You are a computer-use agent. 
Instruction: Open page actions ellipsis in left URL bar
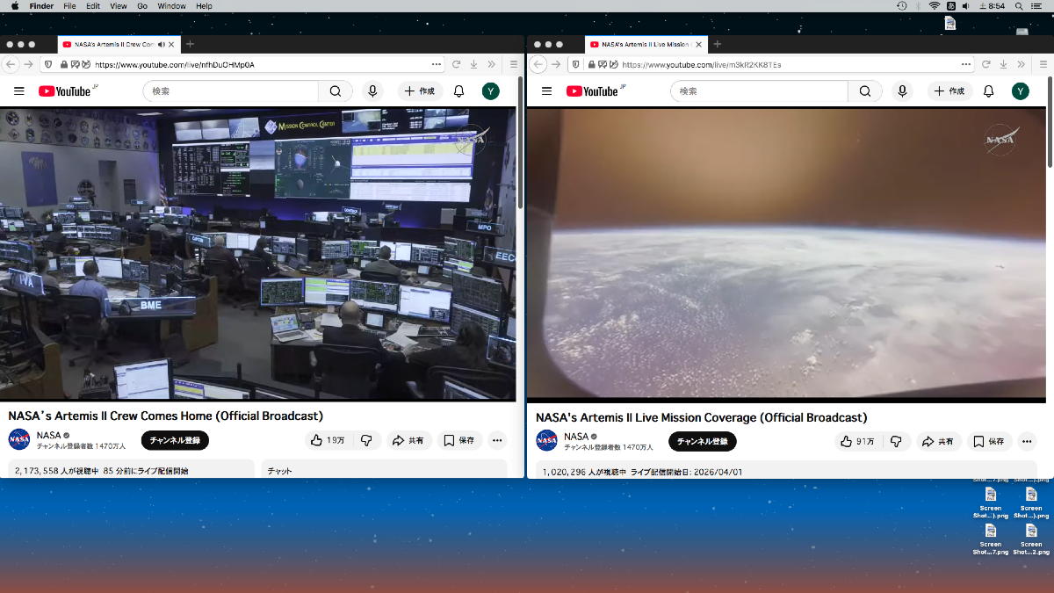[x=437, y=64]
